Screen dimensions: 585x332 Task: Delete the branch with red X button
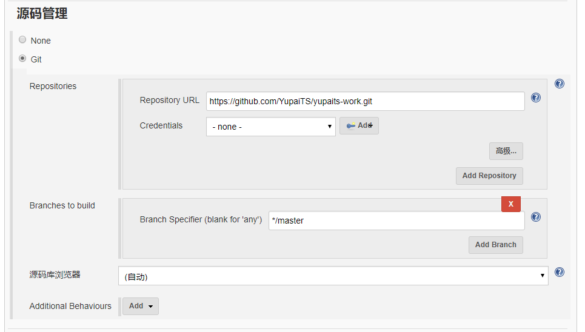pos(510,204)
